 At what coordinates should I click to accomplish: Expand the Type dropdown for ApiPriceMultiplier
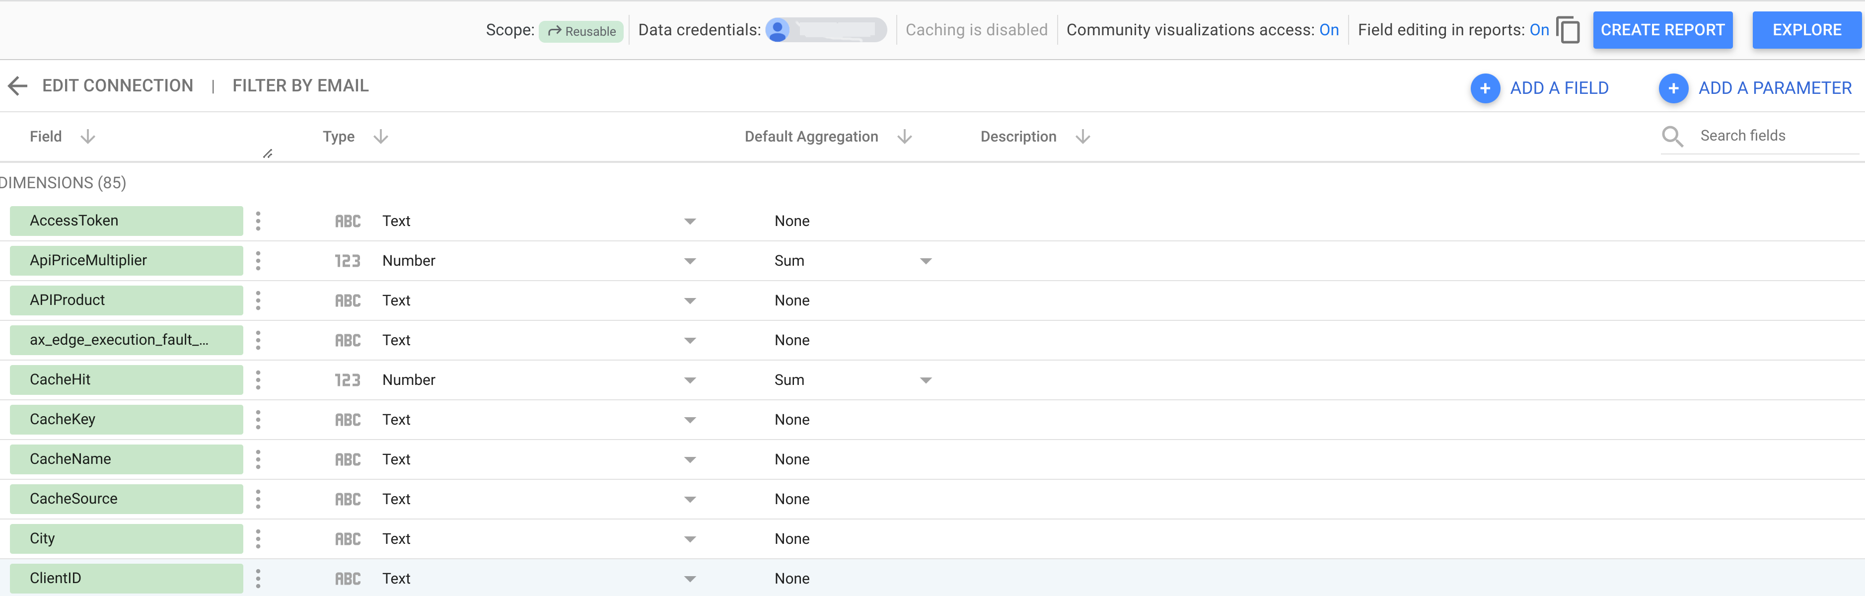click(690, 261)
